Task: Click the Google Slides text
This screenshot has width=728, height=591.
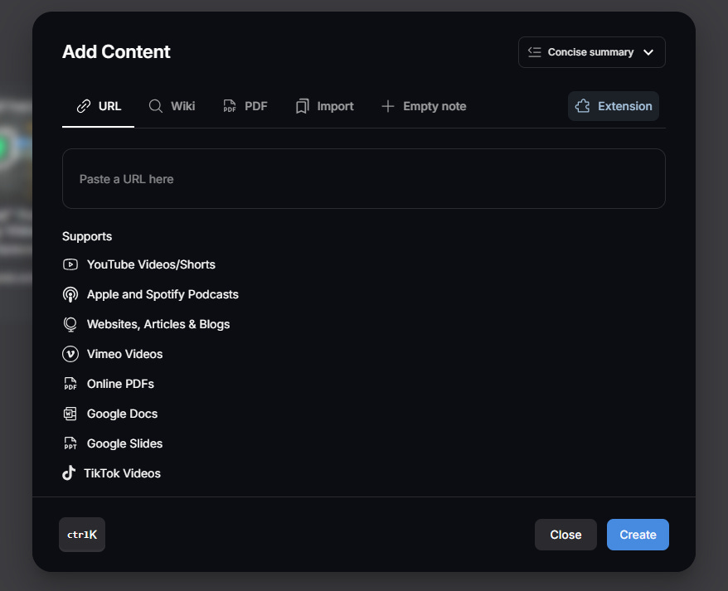Action: [125, 443]
